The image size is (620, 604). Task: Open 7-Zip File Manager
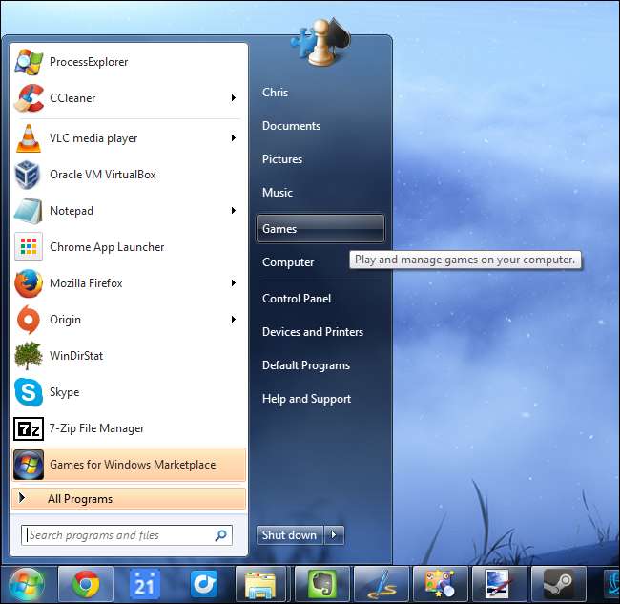(x=96, y=428)
